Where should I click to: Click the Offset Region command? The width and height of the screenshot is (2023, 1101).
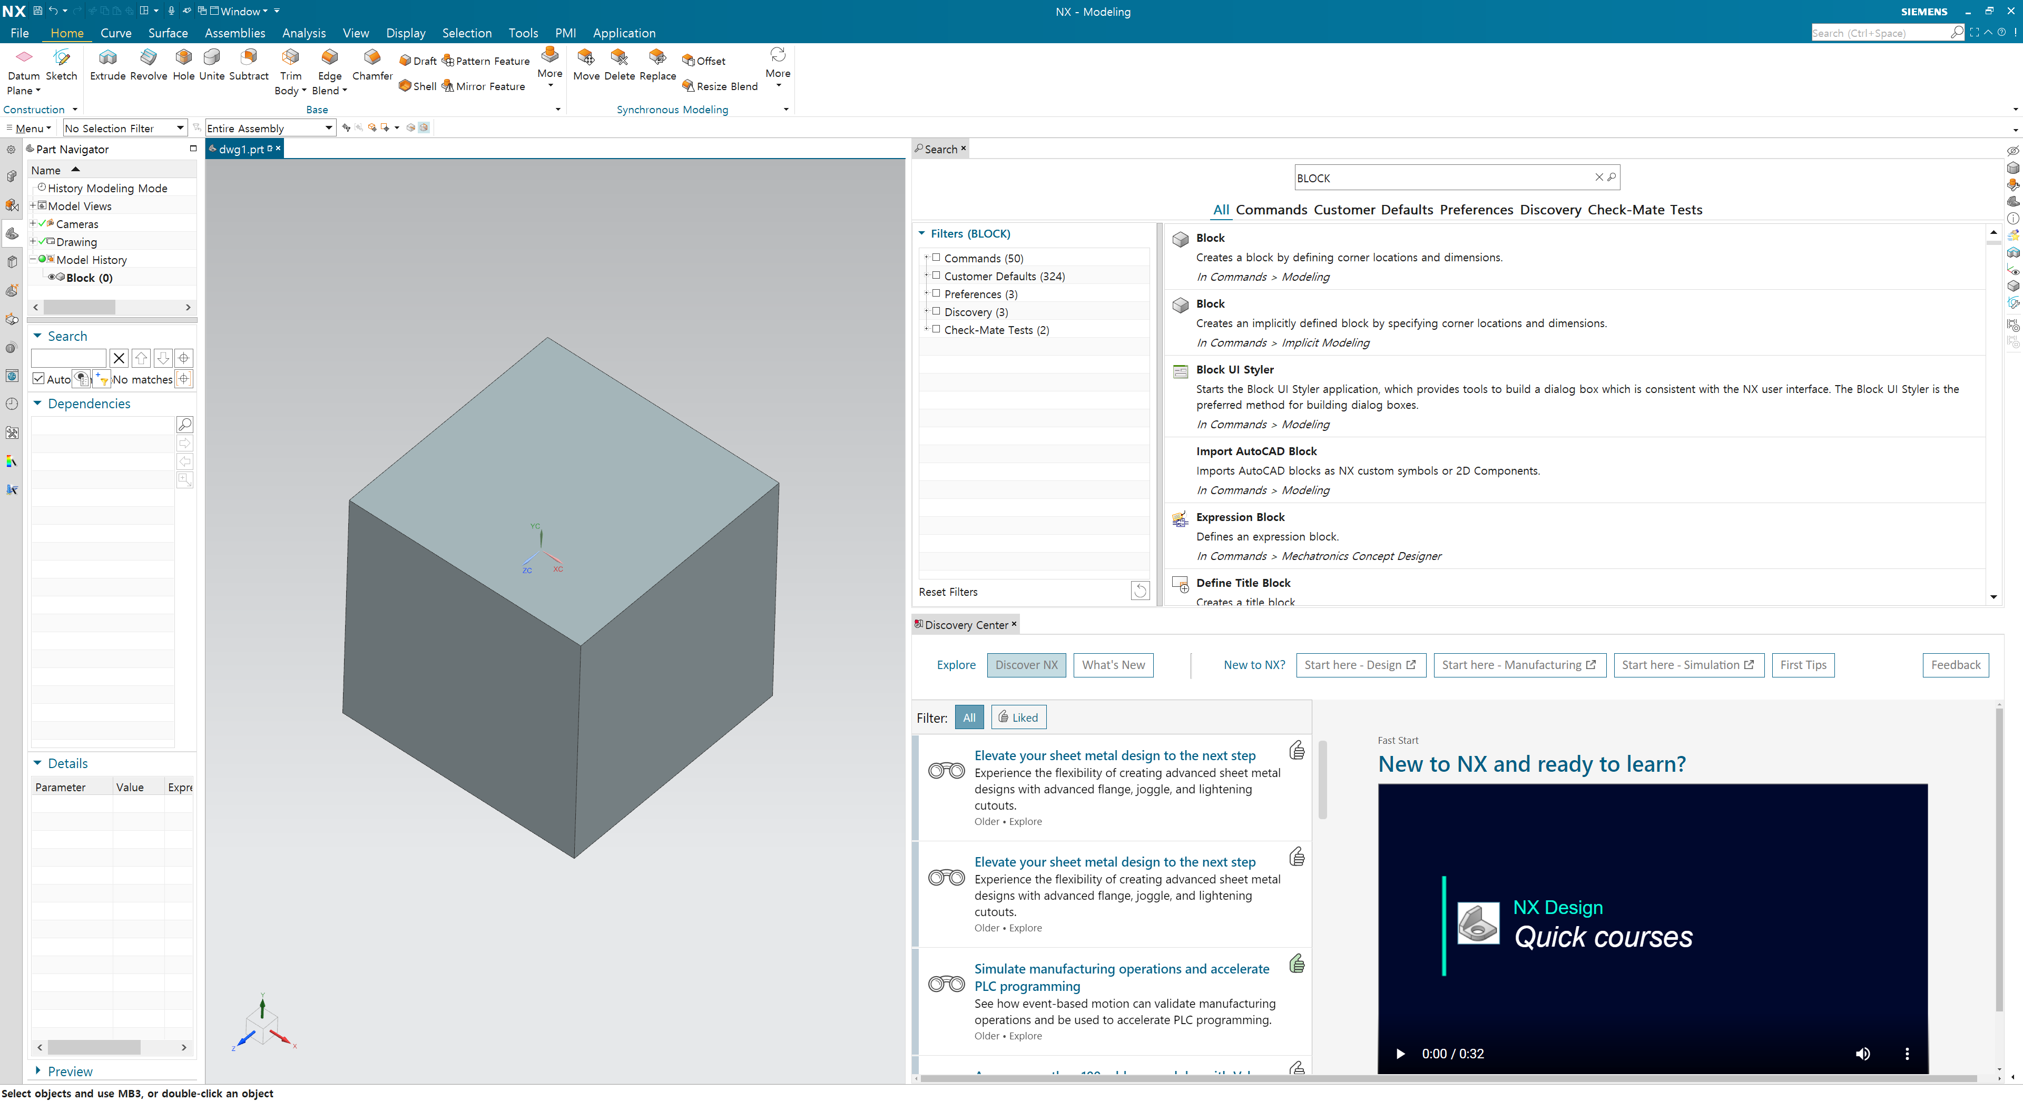(x=704, y=61)
